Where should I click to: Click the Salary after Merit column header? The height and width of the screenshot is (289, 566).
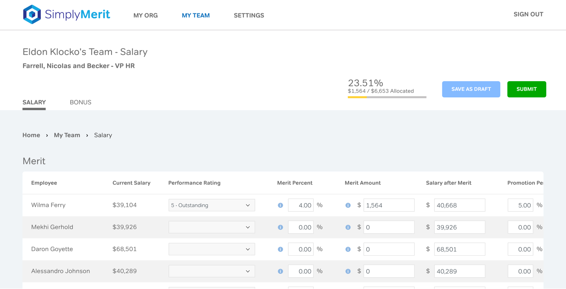[x=449, y=183]
